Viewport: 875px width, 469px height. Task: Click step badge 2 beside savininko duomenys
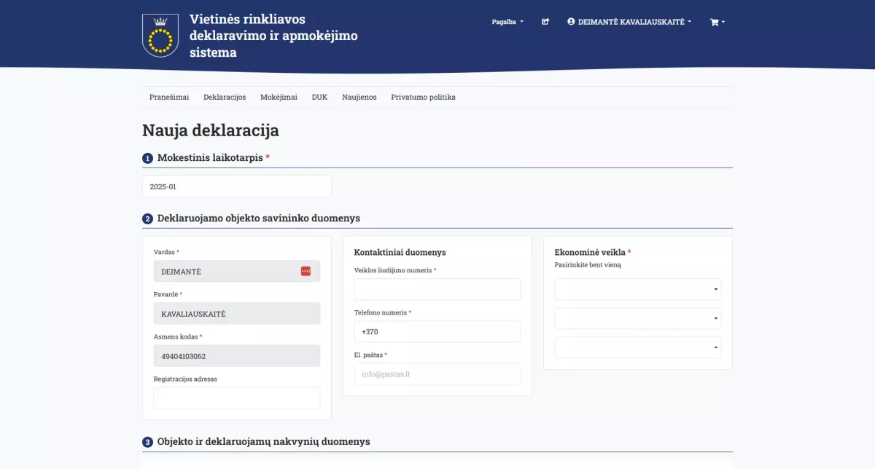tap(147, 218)
